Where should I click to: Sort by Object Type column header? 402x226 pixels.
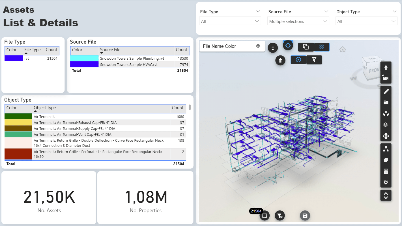click(45, 108)
